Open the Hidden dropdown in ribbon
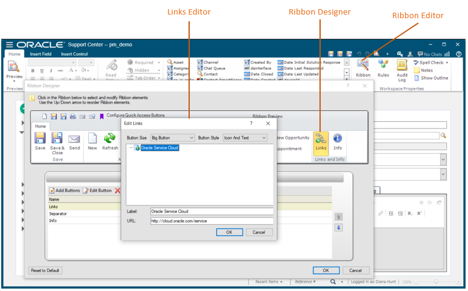The width and height of the screenshot is (468, 291). (159, 70)
